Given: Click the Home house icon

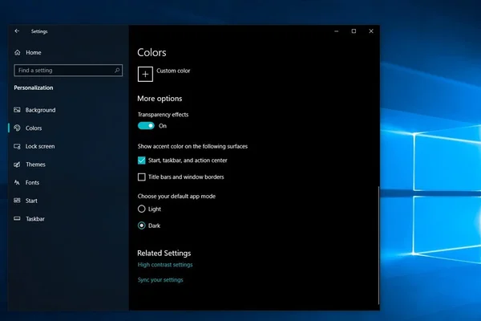Looking at the screenshot, I should pos(18,52).
